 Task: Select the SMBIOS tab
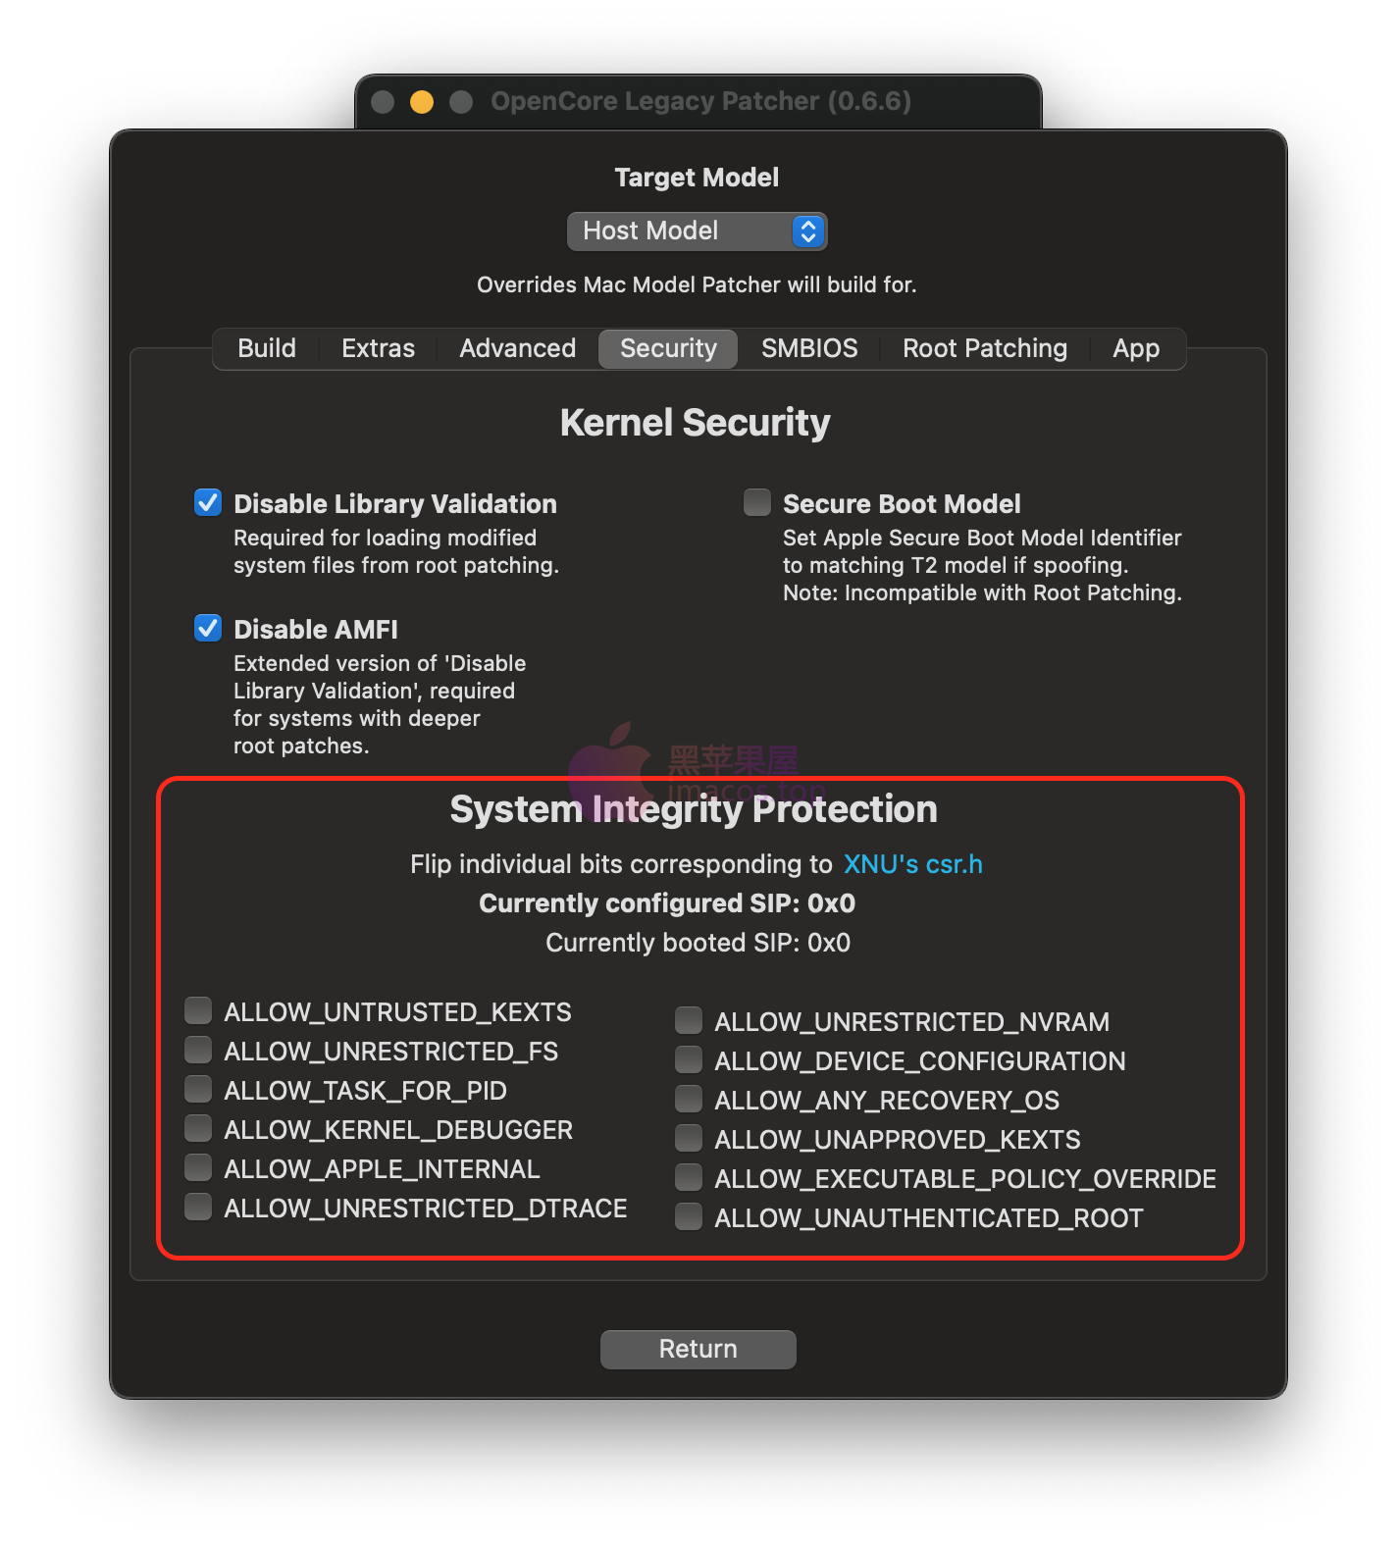pos(809,348)
